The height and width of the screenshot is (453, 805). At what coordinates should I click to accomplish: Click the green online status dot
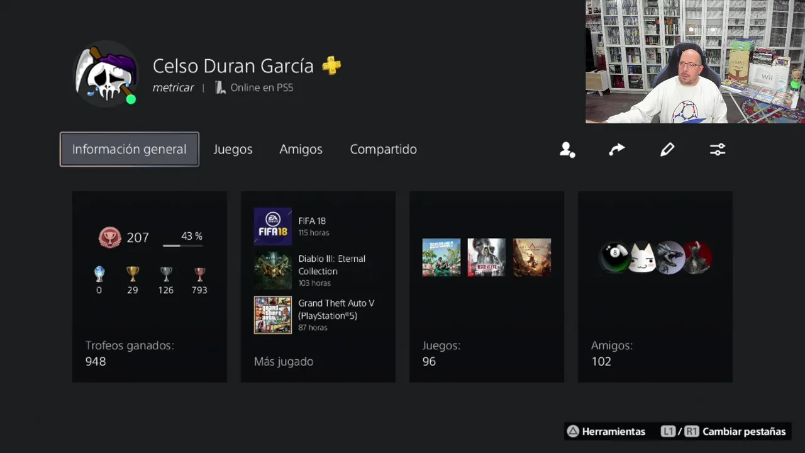pyautogui.click(x=131, y=99)
